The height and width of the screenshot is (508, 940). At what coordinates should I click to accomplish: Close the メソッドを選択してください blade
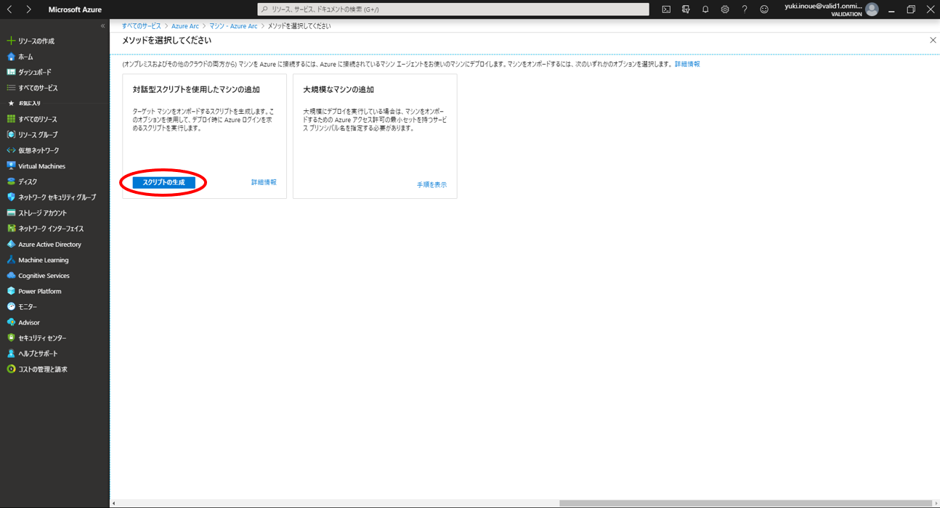tap(933, 41)
